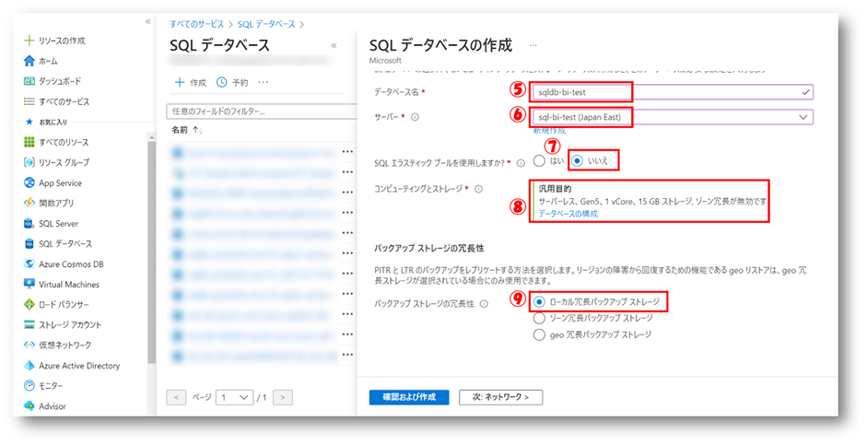Select はい for SQL elastic pool

pyautogui.click(x=539, y=161)
